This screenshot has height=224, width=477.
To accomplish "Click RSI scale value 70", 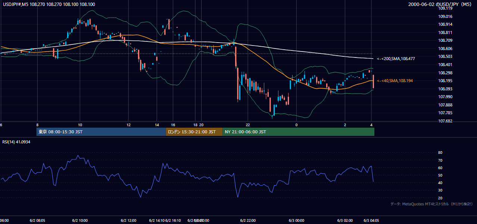I will click(x=440, y=160).
